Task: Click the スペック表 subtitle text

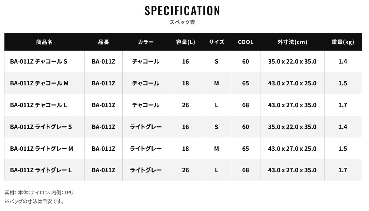Action: 182,22
